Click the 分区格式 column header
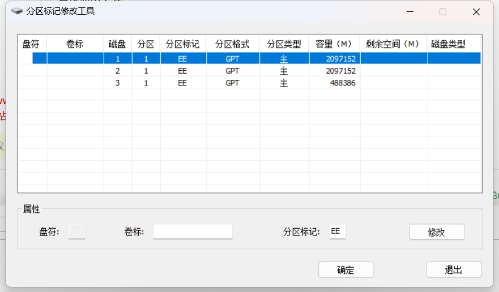 click(232, 44)
